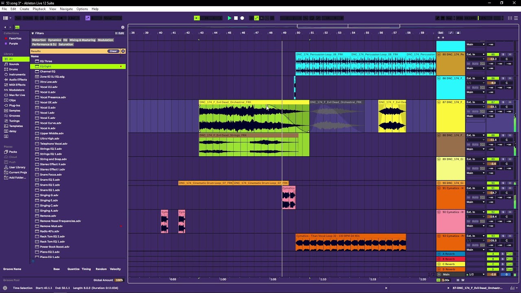Open the Samples browser category
The height and width of the screenshot is (293, 521).
coord(15,111)
